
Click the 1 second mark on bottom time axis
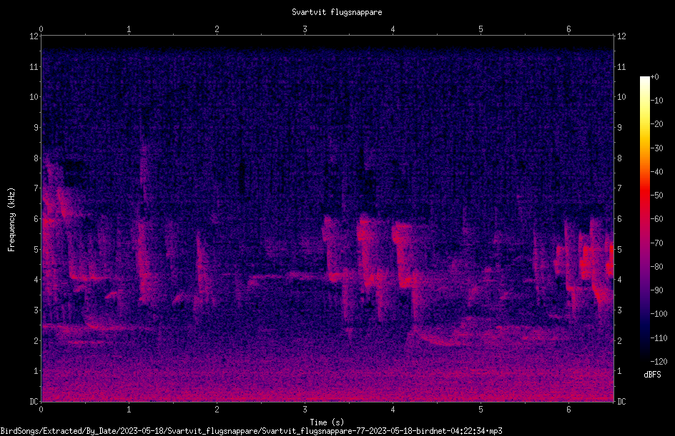[129, 410]
